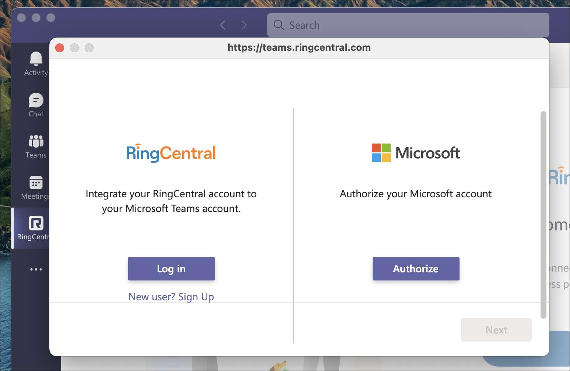The height and width of the screenshot is (371, 570).
Task: Click the back navigation arrow
Action: click(x=223, y=25)
